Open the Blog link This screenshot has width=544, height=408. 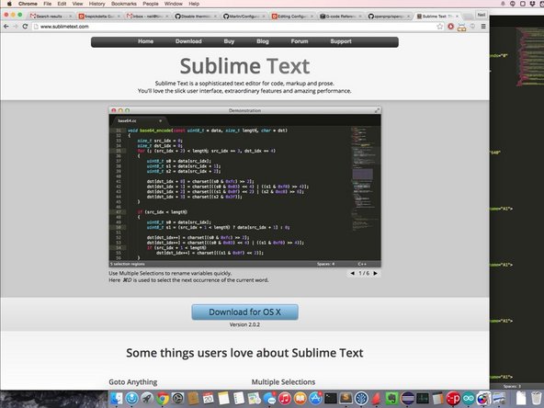pos(263,41)
